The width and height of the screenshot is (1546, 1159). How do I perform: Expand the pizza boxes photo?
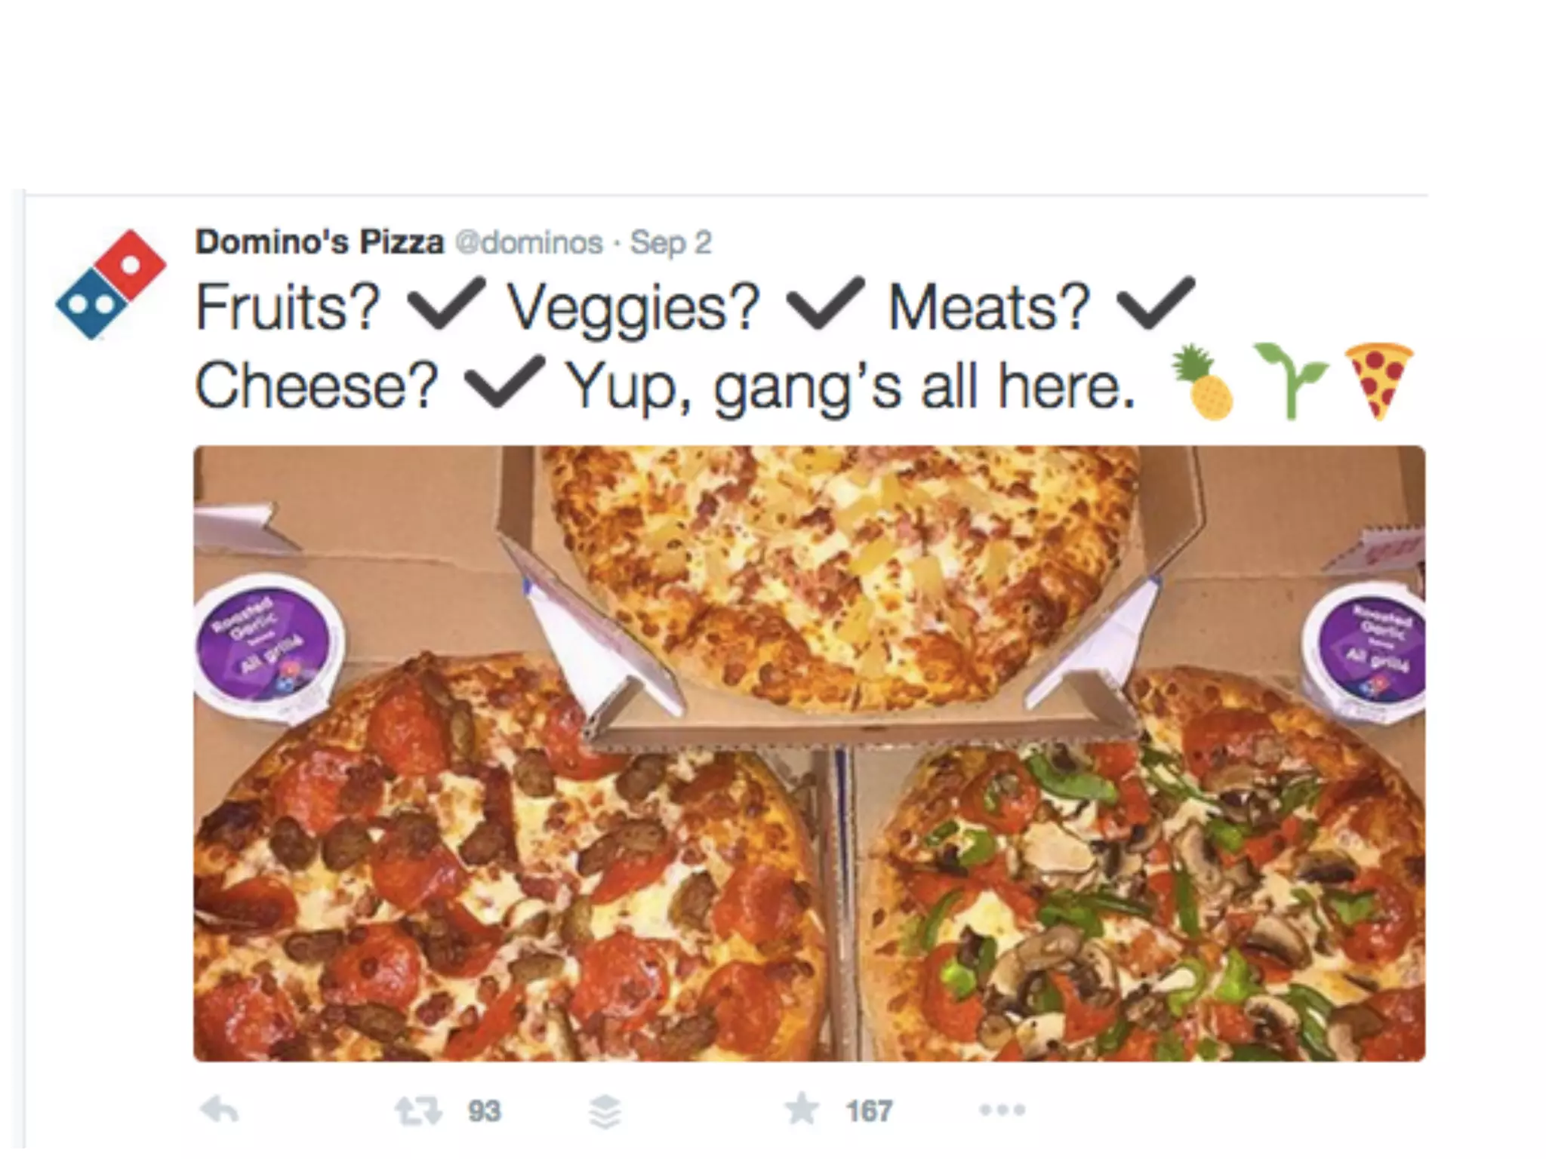pos(809,753)
